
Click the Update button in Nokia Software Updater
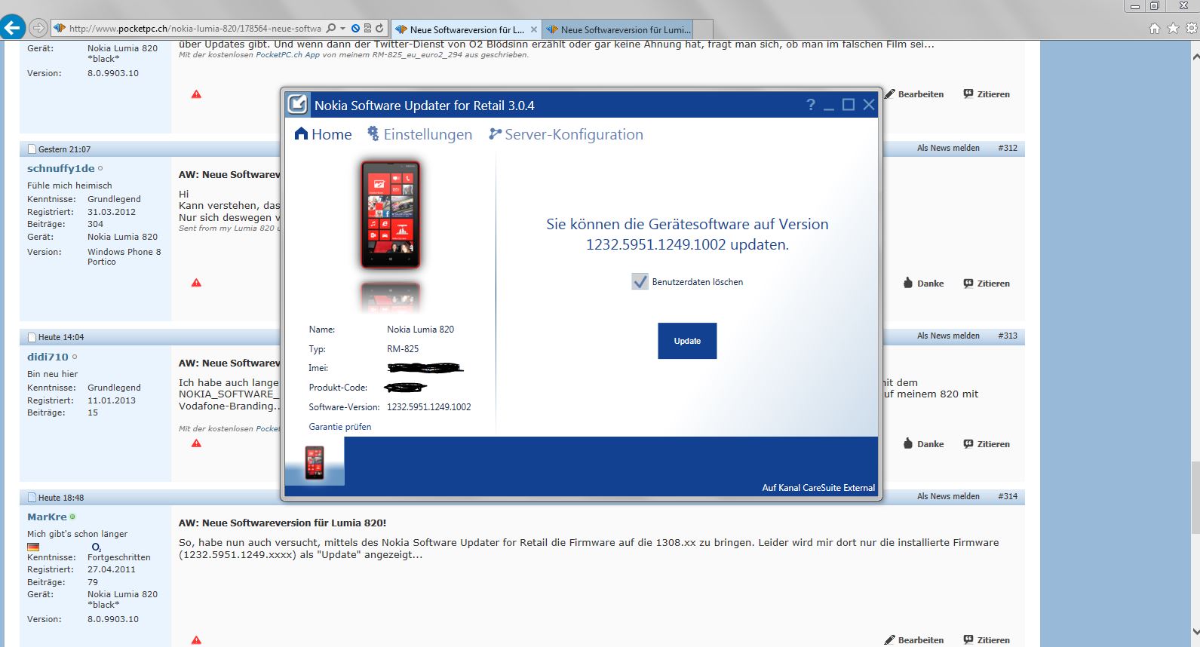click(687, 341)
